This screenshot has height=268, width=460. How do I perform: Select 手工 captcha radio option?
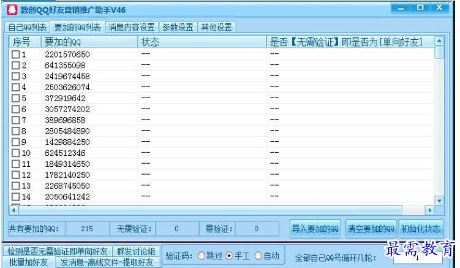(229, 256)
